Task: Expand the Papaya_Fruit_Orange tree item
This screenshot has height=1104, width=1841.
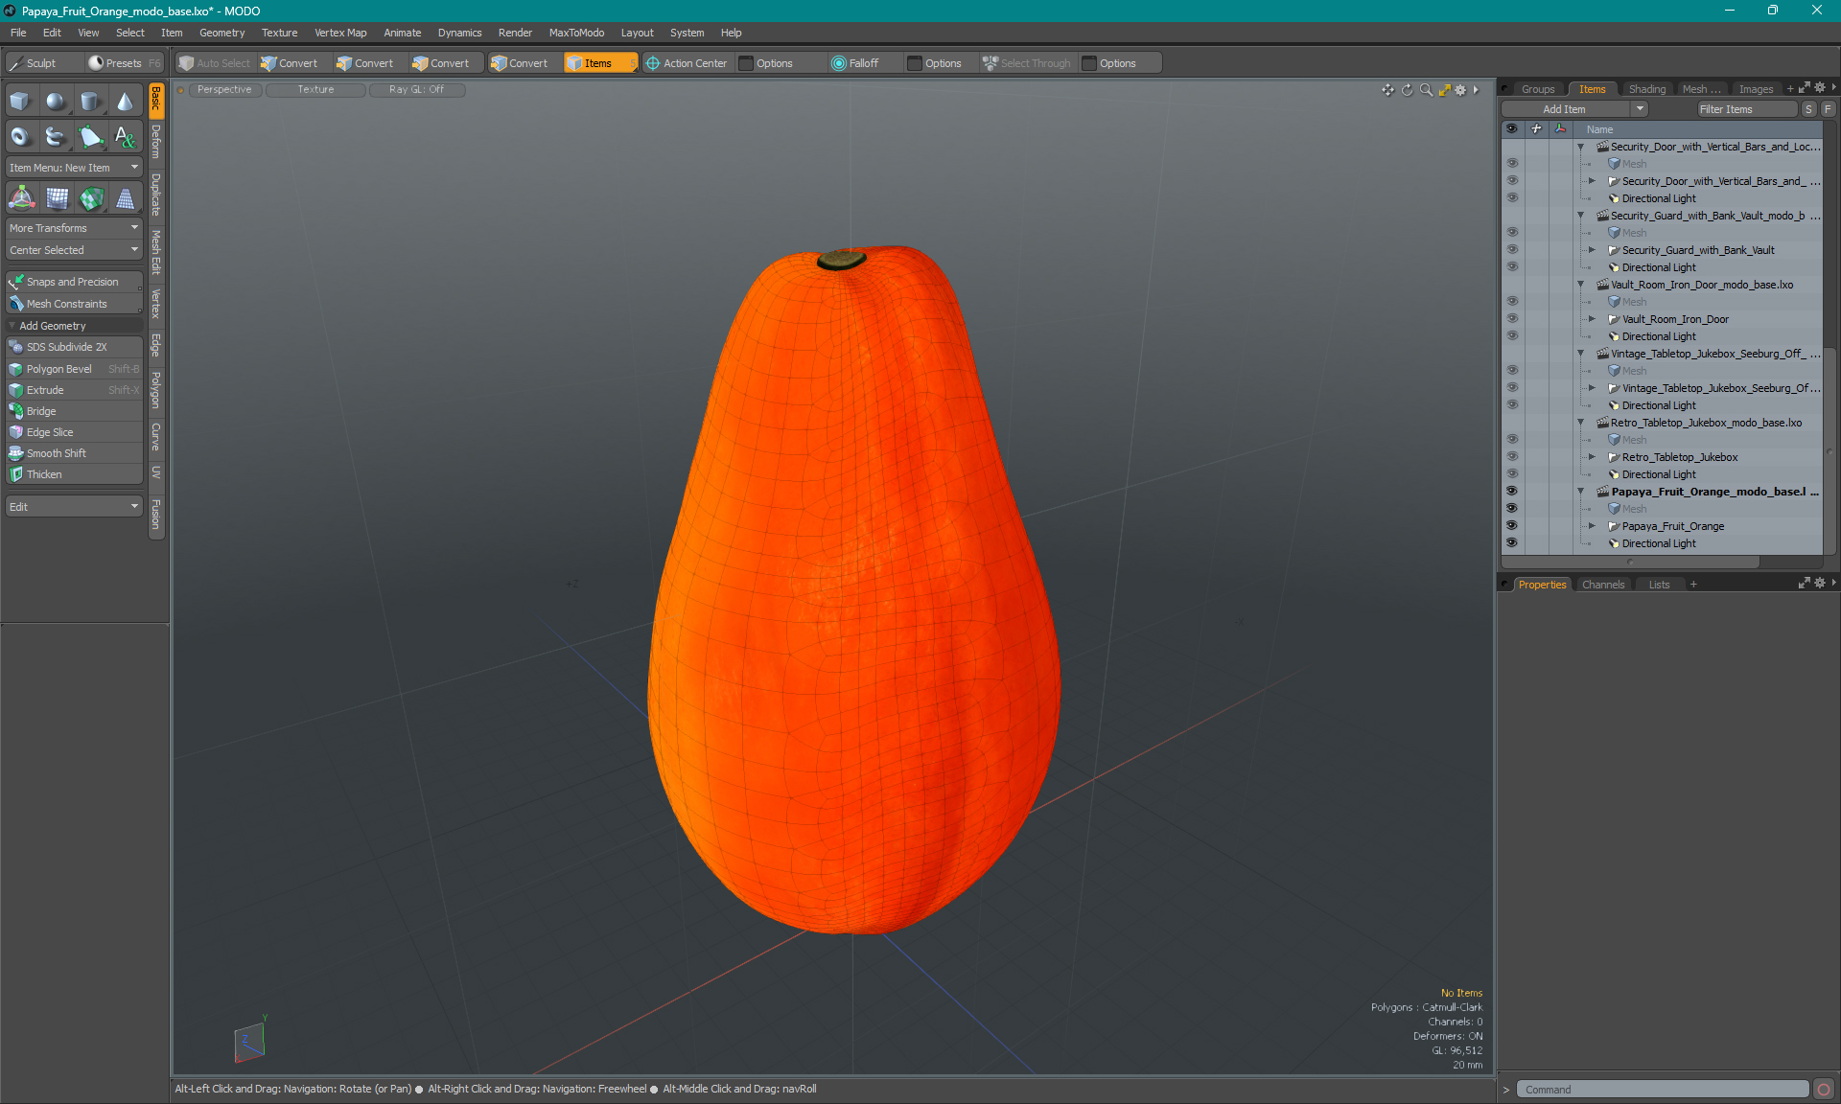Action: click(x=1593, y=526)
